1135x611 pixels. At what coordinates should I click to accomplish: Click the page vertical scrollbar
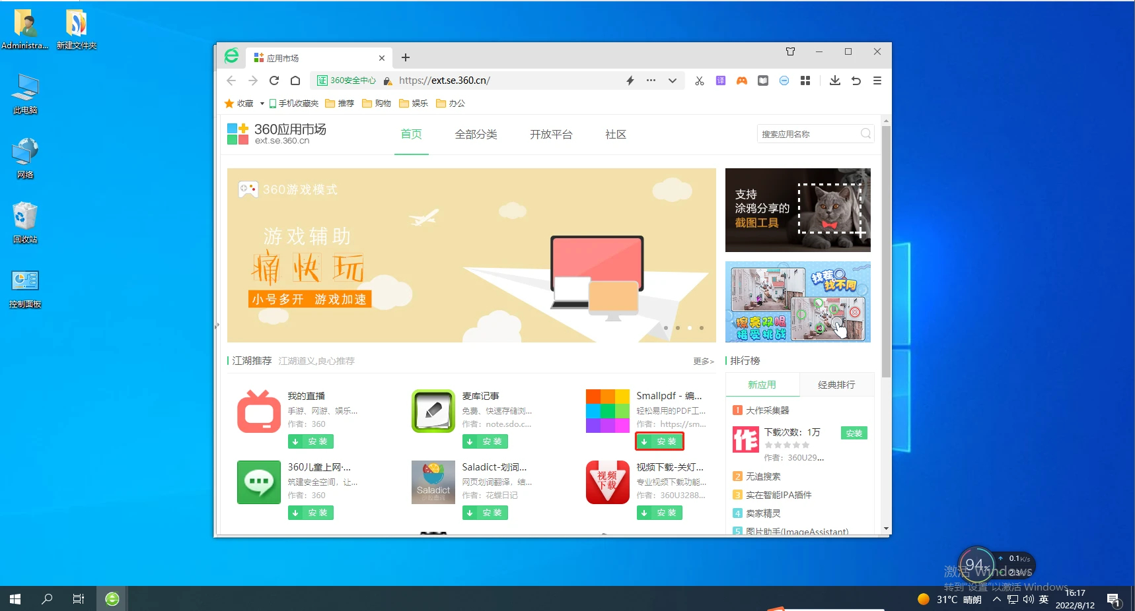886,252
